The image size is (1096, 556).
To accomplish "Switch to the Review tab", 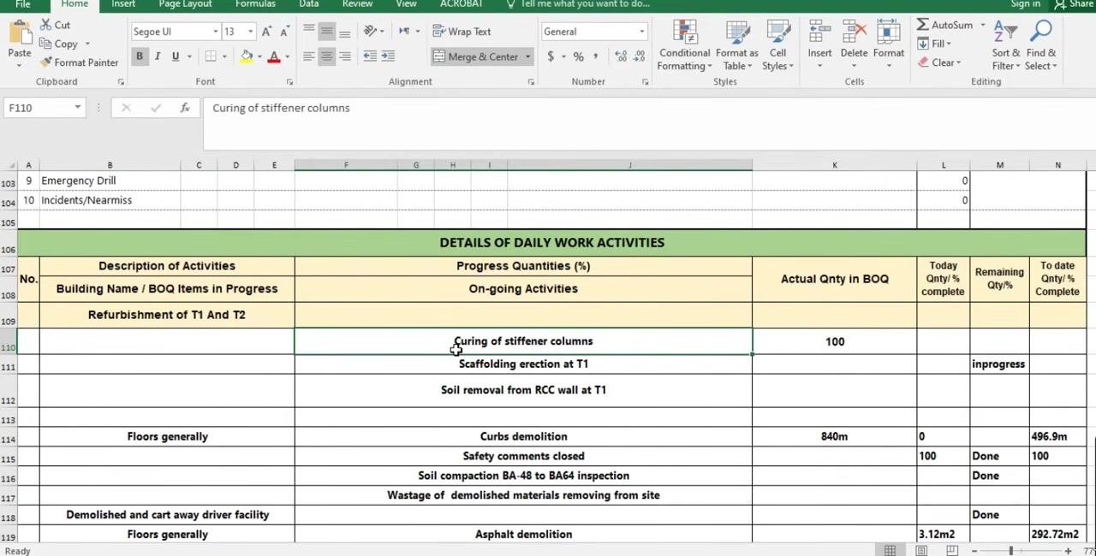I will [357, 4].
